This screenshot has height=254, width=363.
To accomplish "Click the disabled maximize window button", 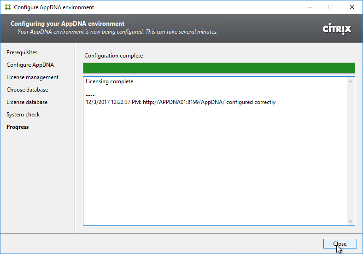I will tap(331, 7).
